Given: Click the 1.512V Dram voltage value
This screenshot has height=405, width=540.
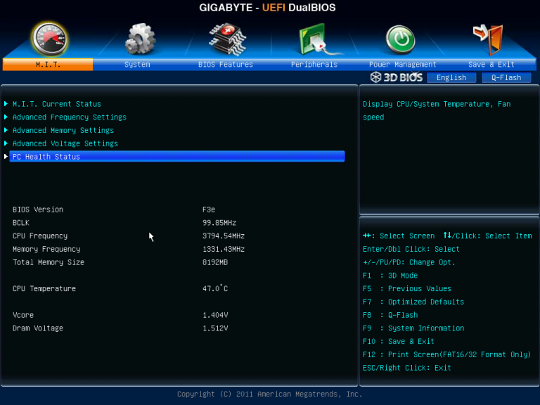Looking at the screenshot, I should pyautogui.click(x=215, y=328).
